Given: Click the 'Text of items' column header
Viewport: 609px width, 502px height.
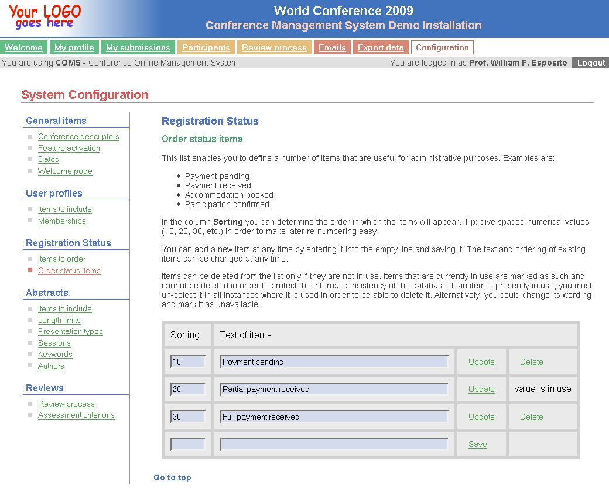Looking at the screenshot, I should [246, 335].
